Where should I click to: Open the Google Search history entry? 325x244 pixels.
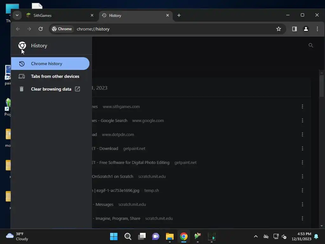pos(109,120)
